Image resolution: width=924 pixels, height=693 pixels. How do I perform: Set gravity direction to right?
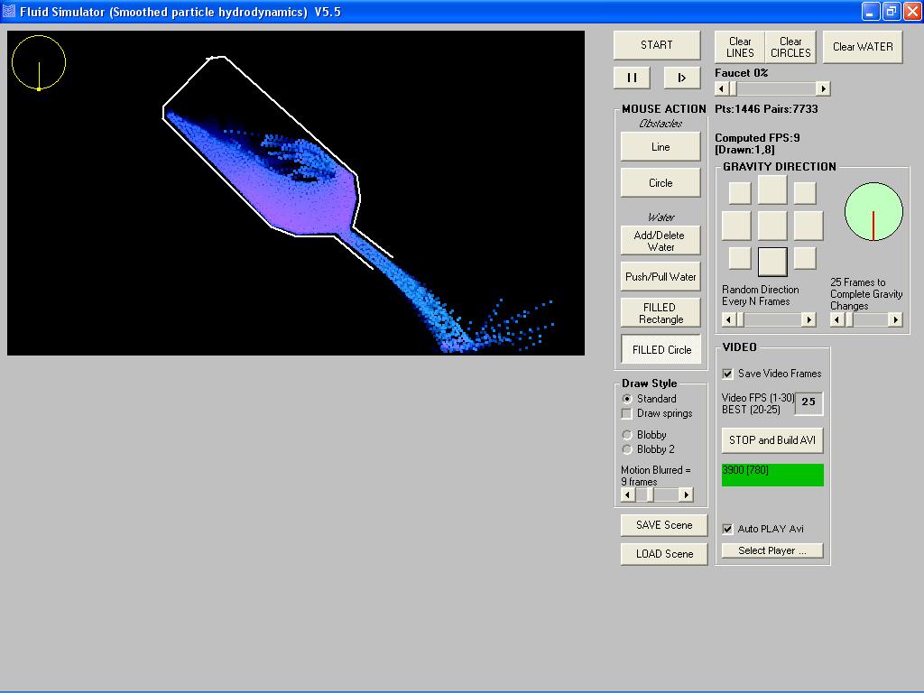tap(808, 226)
